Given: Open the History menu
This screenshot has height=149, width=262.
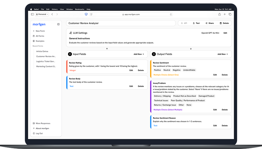Looking at the screenshot, I should [x=55, y=9].
